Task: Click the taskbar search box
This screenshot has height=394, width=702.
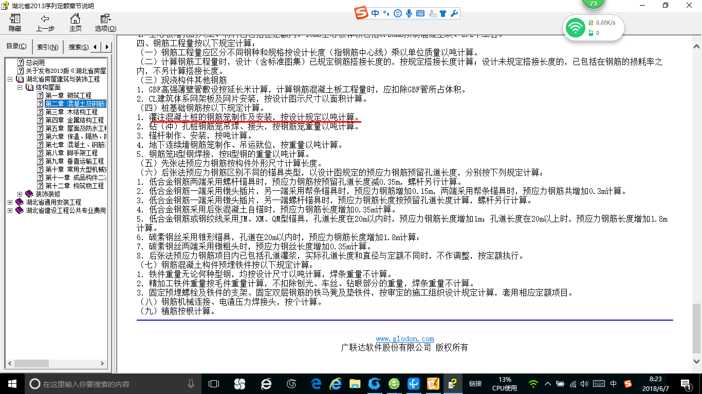Action: click(113, 384)
